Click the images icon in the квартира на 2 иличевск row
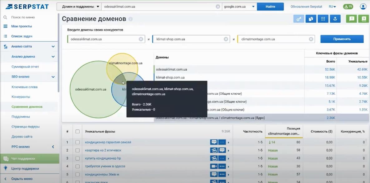Image resolution: width=370 pixels, height=183 pixels. click(214, 150)
